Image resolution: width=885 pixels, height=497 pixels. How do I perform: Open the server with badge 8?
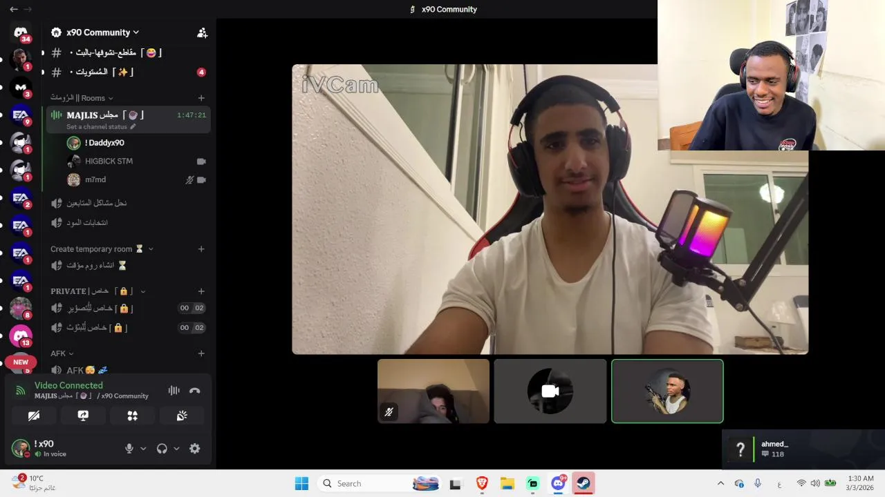point(21,309)
